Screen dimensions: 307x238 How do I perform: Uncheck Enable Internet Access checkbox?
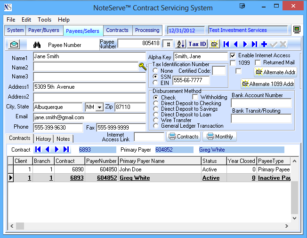(233, 55)
